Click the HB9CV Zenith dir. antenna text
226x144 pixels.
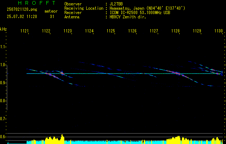tap(128, 17)
